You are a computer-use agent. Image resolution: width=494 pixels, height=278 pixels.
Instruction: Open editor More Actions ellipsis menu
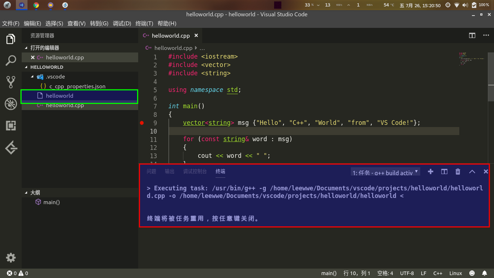[486, 35]
